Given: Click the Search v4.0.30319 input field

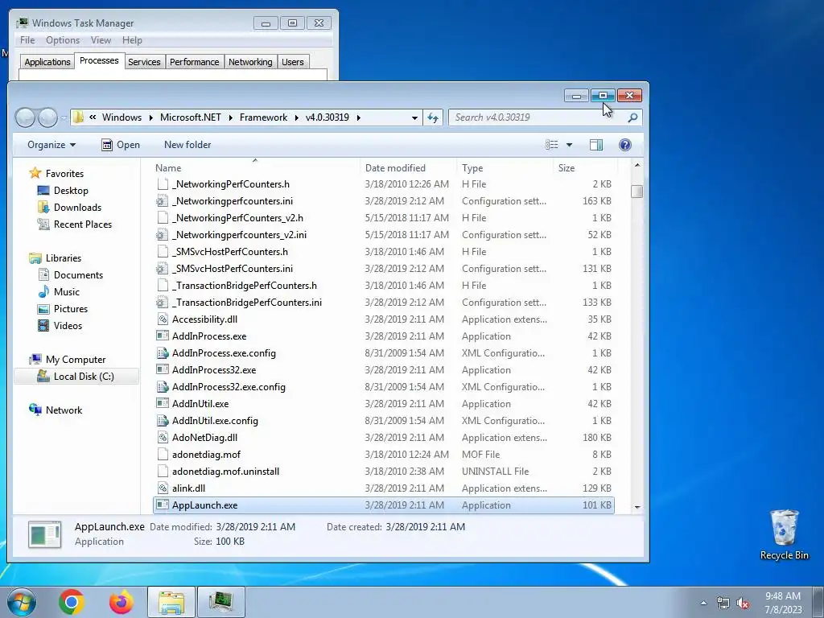Looking at the screenshot, I should coord(538,117).
